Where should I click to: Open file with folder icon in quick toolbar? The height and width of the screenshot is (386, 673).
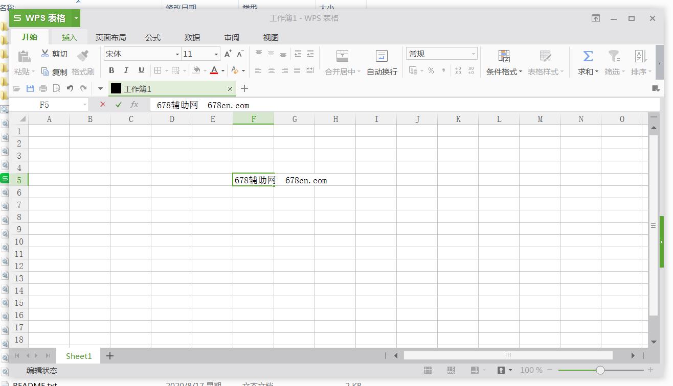17,88
